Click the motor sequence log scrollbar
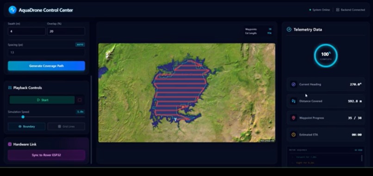Viewport: 373px width, 176px height. tap(362, 158)
